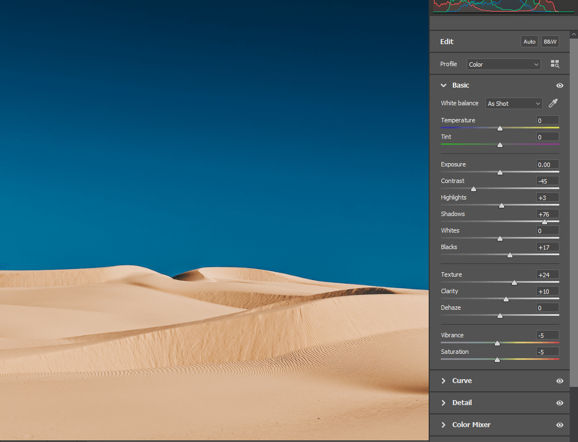Open the profile browser icon
The width and height of the screenshot is (578, 442).
pyautogui.click(x=555, y=63)
